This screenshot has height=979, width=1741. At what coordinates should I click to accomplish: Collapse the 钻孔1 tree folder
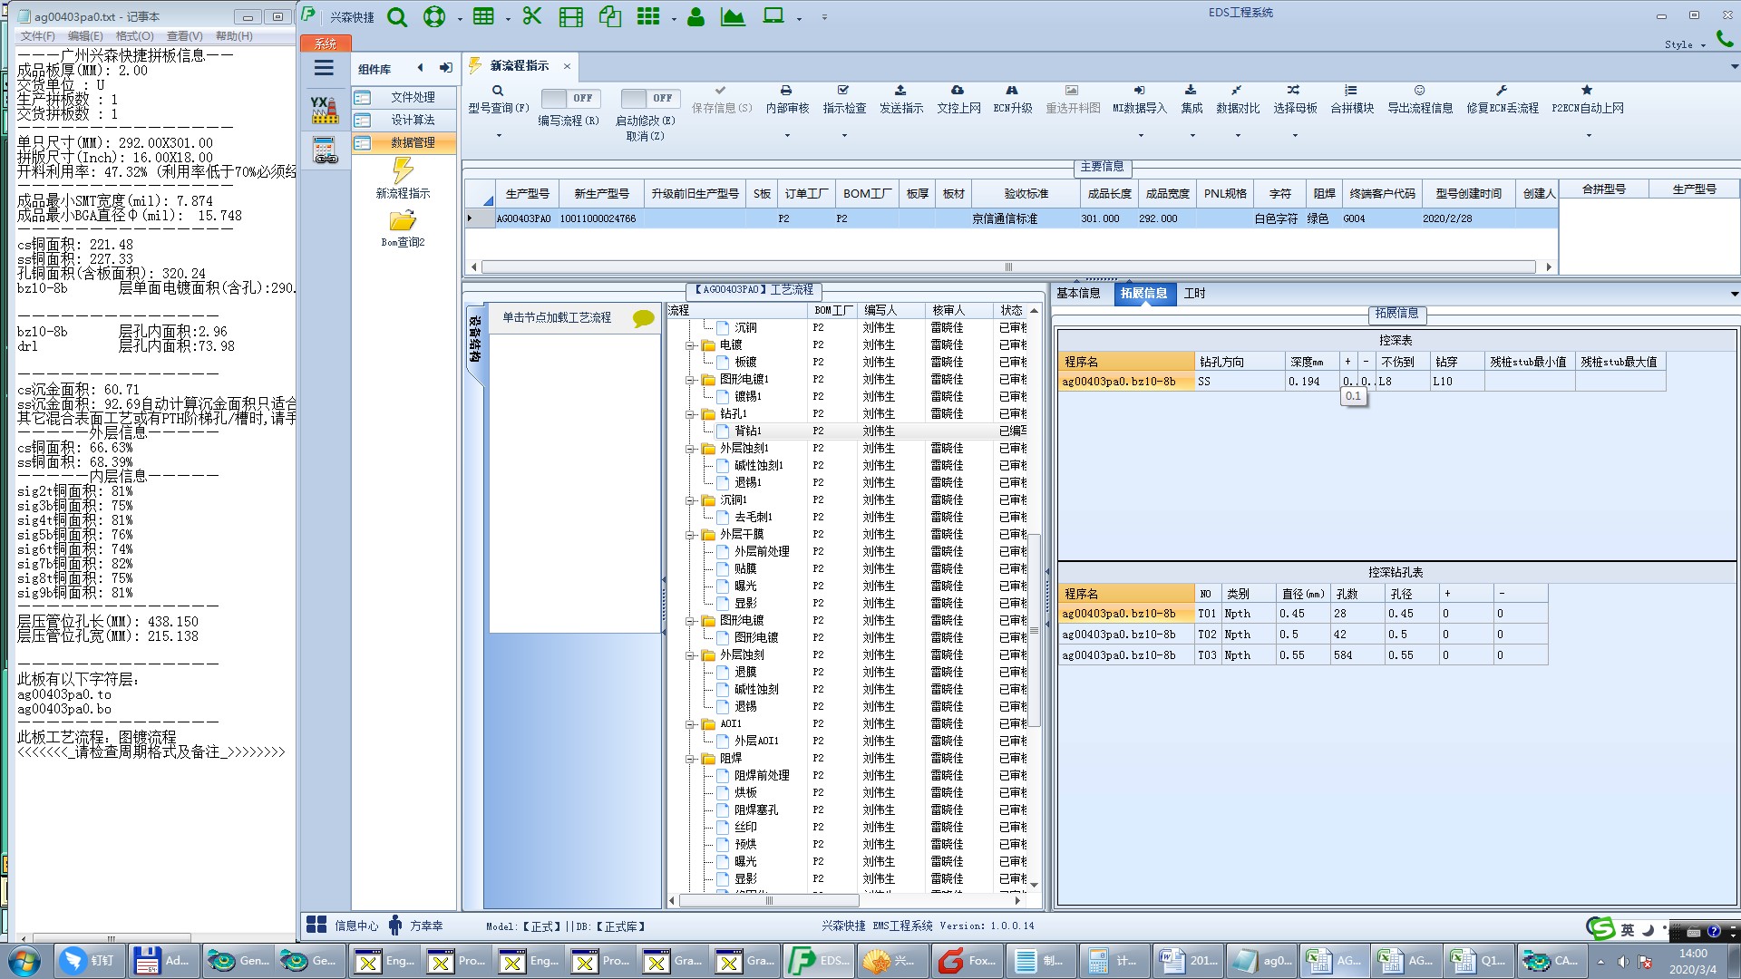click(x=691, y=414)
